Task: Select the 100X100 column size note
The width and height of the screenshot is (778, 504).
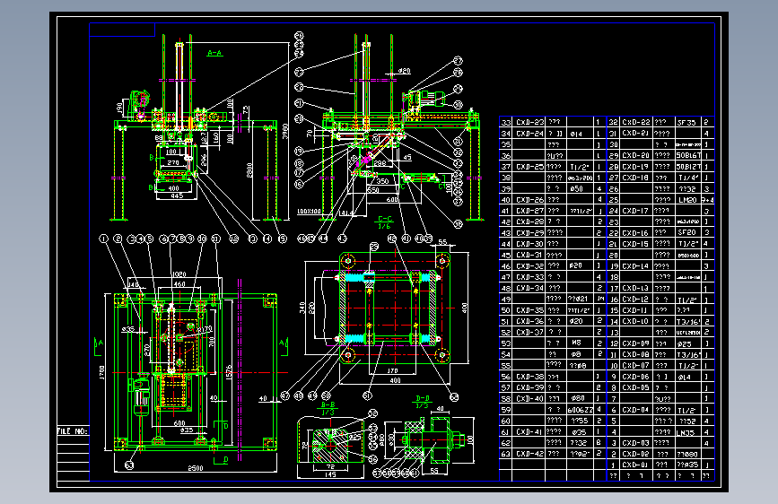Action: 309,212
